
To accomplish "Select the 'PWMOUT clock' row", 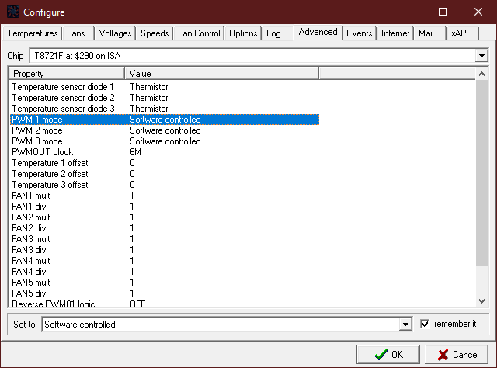I will [x=164, y=152].
